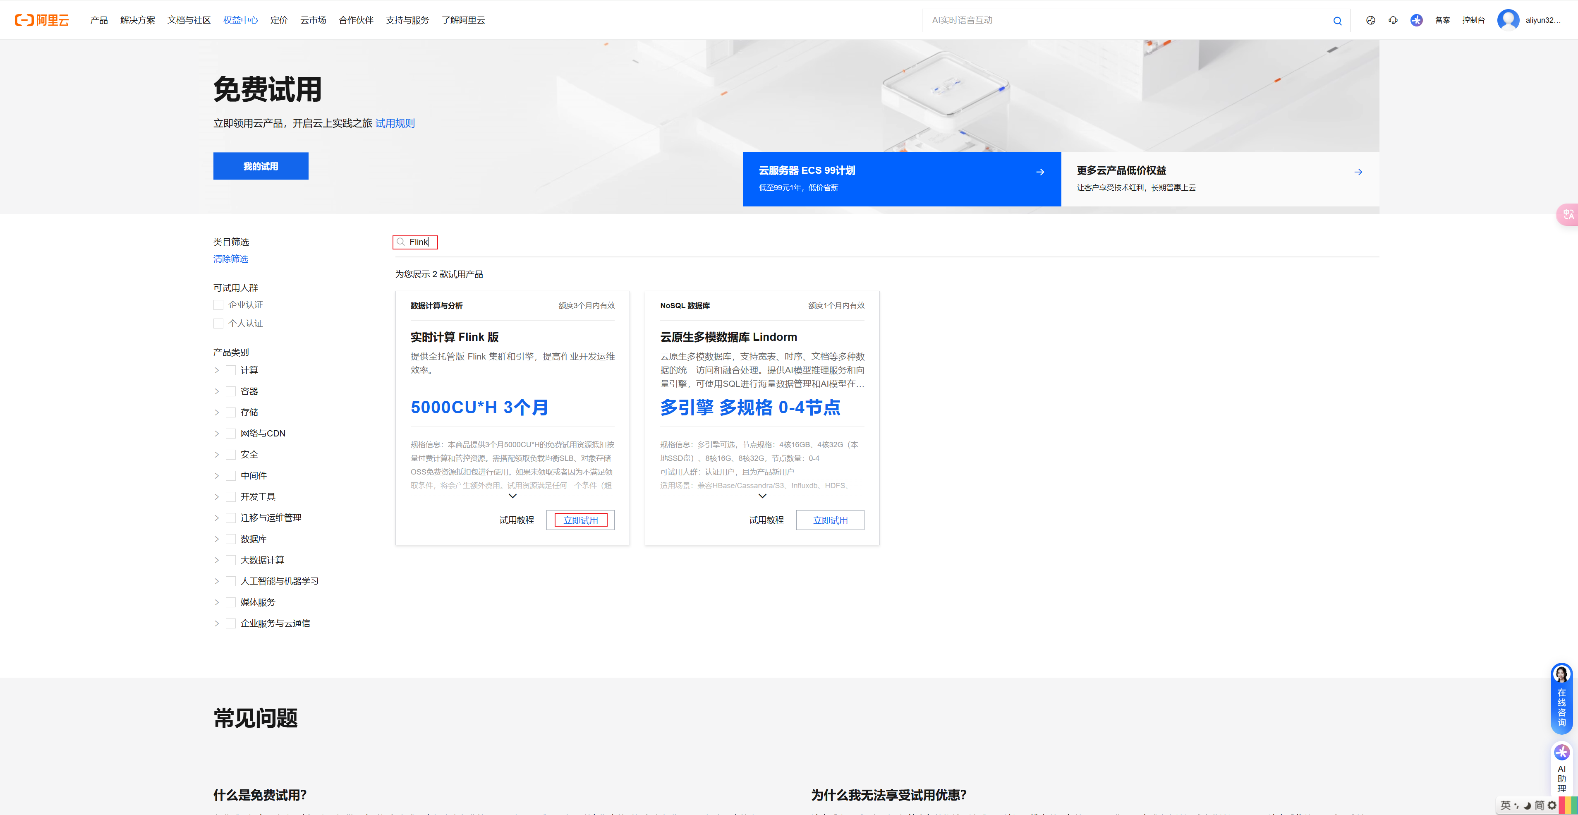This screenshot has height=815, width=1578.
Task: Click the arrow on the ECS 99计划 banner
Action: click(1039, 172)
